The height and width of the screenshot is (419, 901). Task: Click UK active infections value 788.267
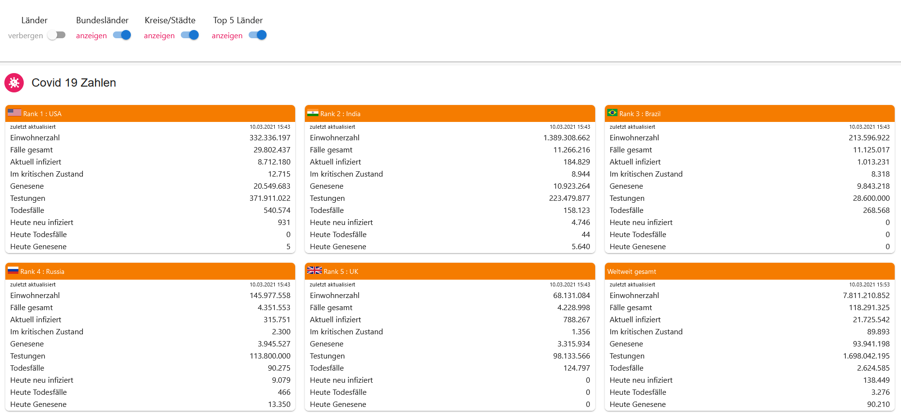click(577, 320)
